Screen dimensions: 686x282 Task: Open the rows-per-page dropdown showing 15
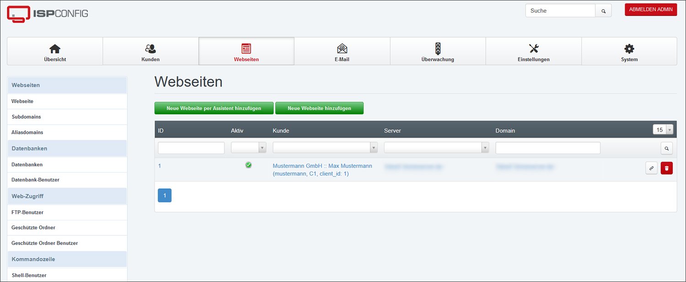point(663,130)
